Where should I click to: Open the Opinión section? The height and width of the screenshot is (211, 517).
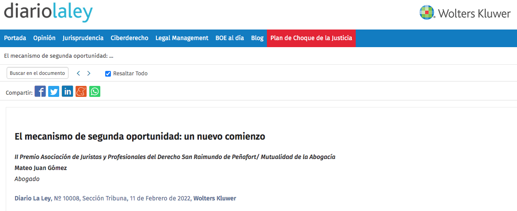coord(45,38)
